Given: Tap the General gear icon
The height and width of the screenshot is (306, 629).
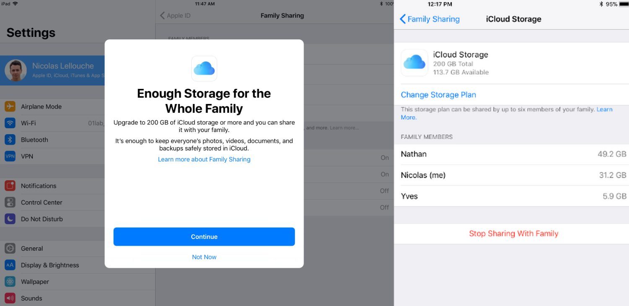Looking at the screenshot, I should point(10,249).
